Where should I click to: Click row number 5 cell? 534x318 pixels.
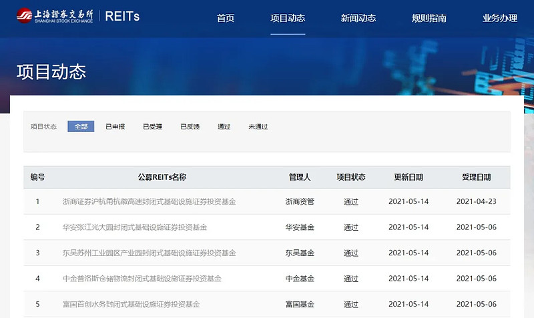click(37, 304)
